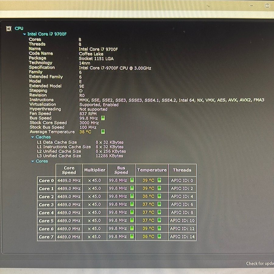Viewport: 274px width, 274px height.
Task: Click the Check for updates link
Action: click(259, 263)
